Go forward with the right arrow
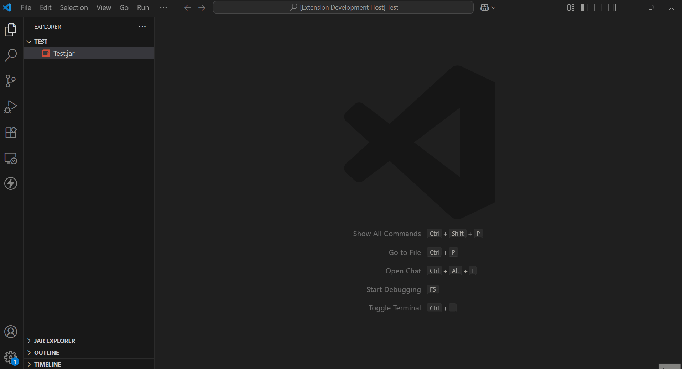682x369 pixels. pyautogui.click(x=202, y=7)
